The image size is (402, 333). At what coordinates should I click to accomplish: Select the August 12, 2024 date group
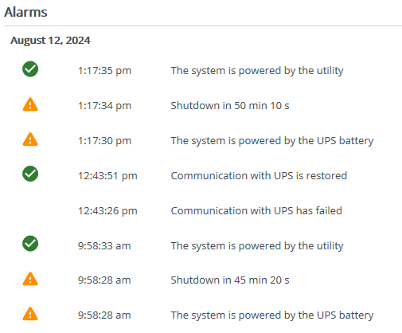coord(50,41)
